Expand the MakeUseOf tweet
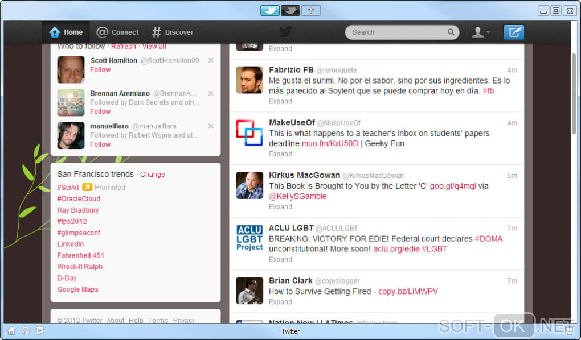581x340 pixels. (280, 154)
